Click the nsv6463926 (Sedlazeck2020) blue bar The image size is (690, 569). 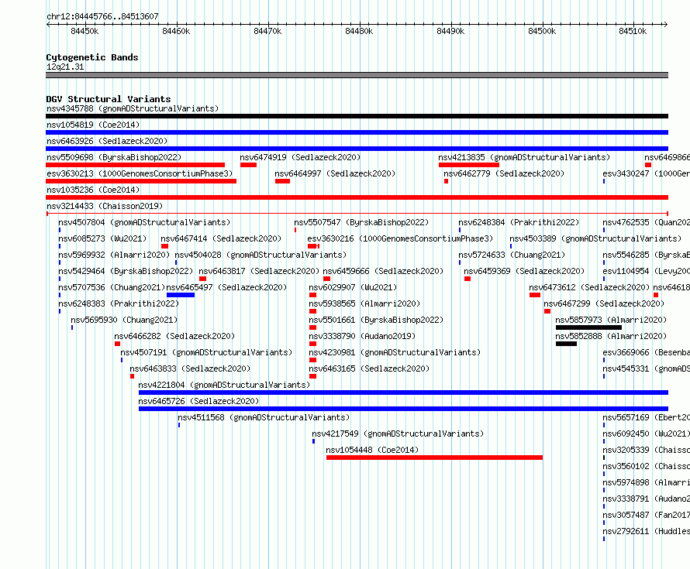[357, 149]
